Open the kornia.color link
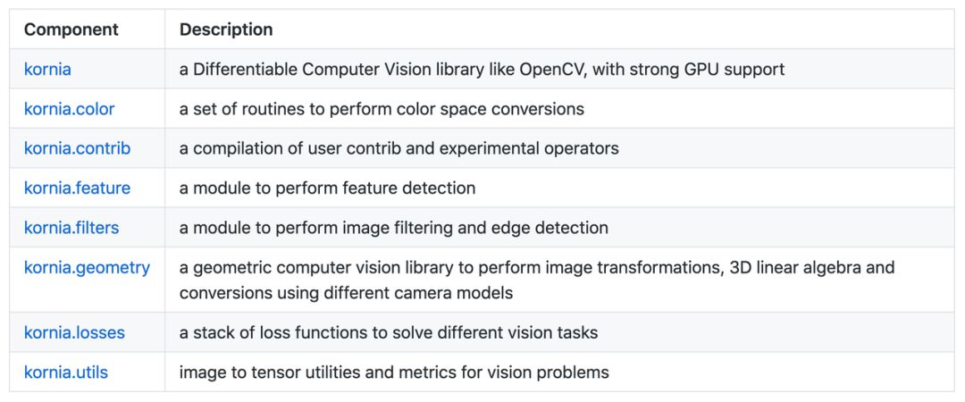This screenshot has height=402, width=965. (x=69, y=109)
